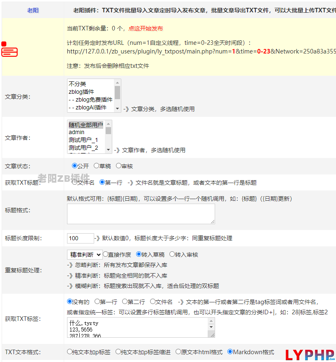Open the 老阳 tab in the header
This screenshot has height=362, width=336.
[x=33, y=10]
